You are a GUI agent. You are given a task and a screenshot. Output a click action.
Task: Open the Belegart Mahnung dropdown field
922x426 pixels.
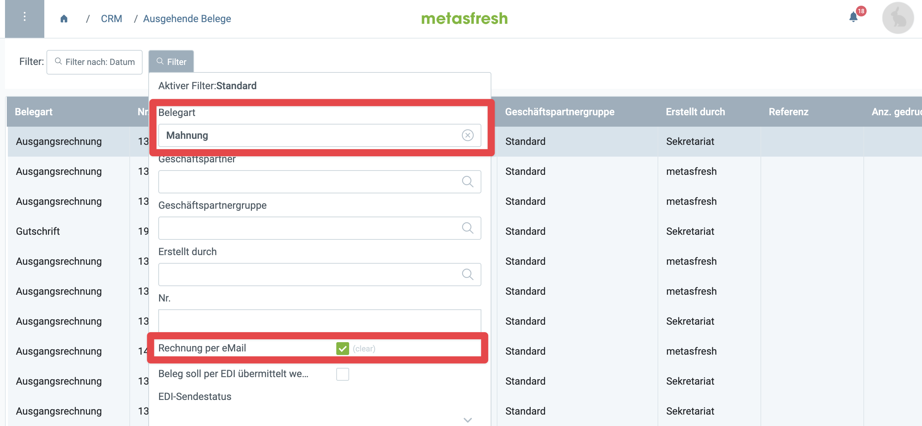click(x=319, y=136)
